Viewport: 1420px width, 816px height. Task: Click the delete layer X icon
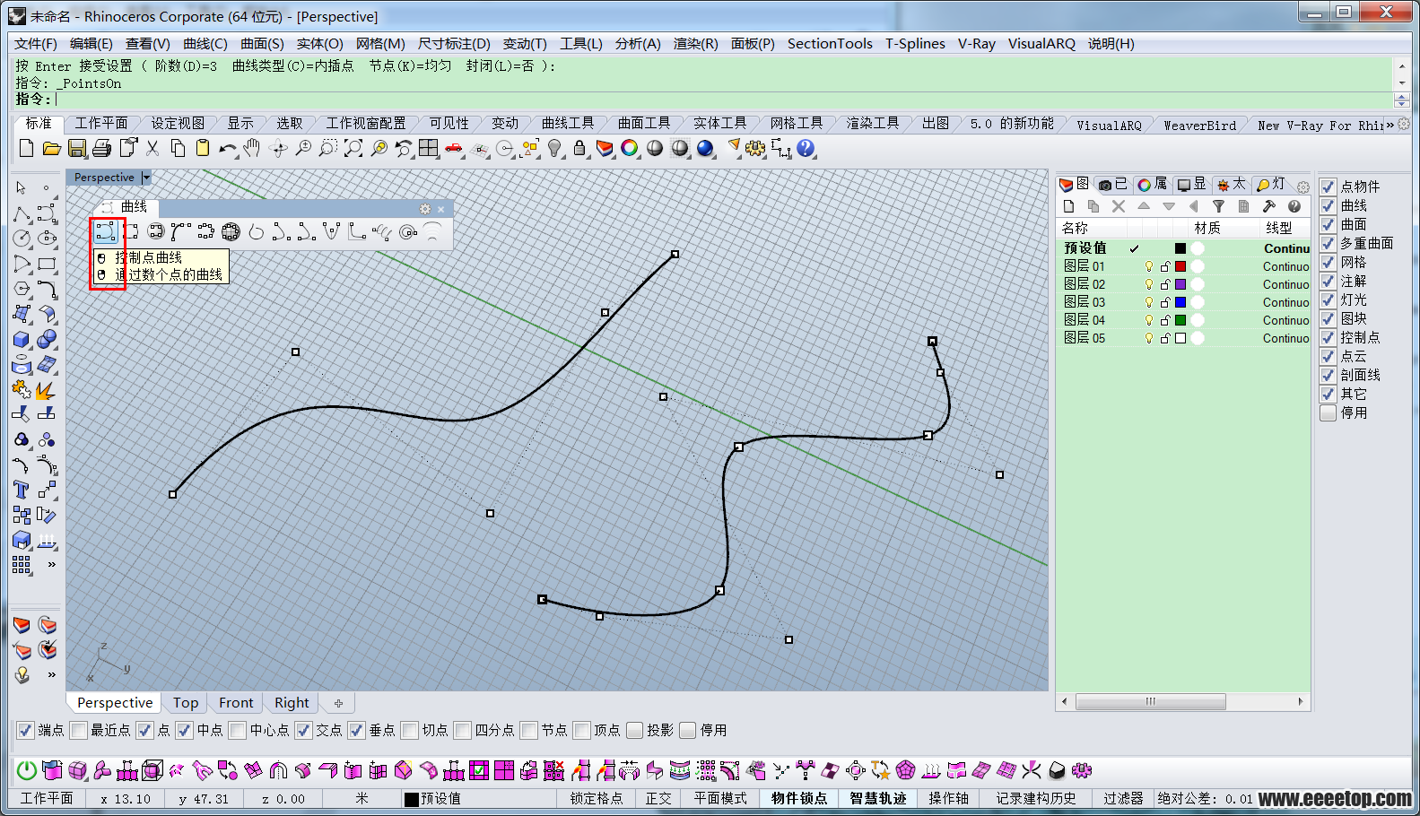point(1118,206)
